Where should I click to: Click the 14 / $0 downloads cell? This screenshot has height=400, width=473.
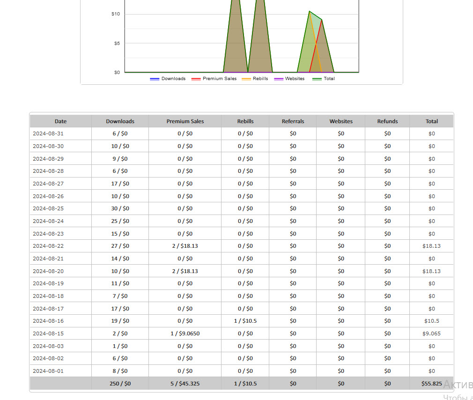pyautogui.click(x=120, y=259)
